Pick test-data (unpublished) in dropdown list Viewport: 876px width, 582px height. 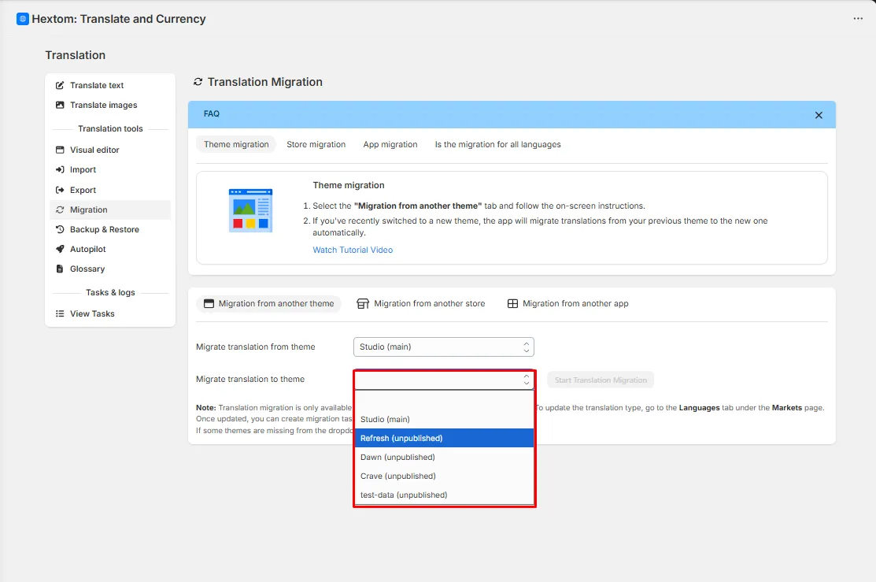tap(444, 495)
